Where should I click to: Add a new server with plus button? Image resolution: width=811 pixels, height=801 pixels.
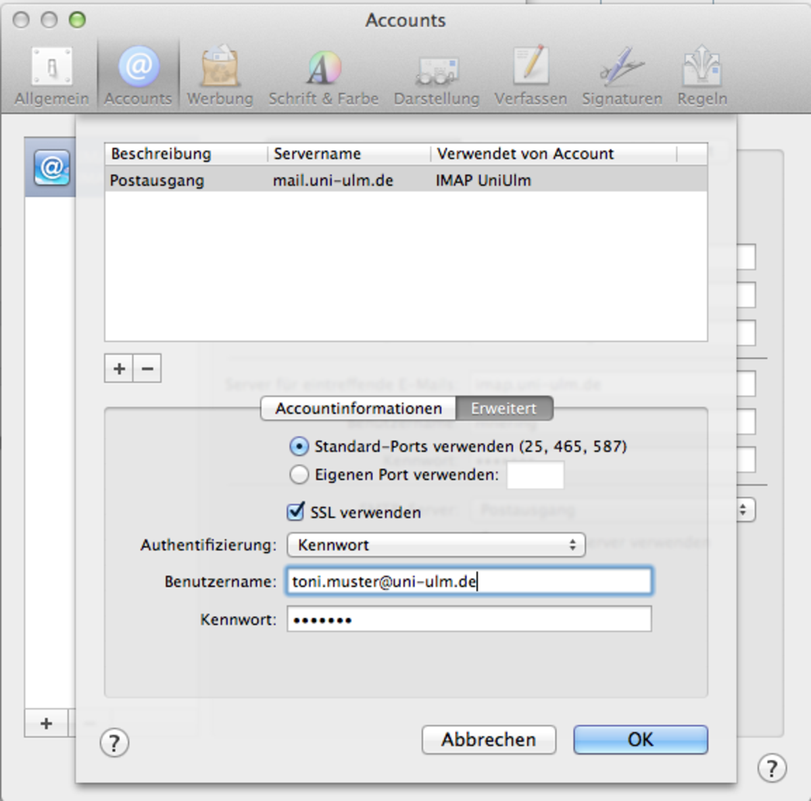point(119,369)
